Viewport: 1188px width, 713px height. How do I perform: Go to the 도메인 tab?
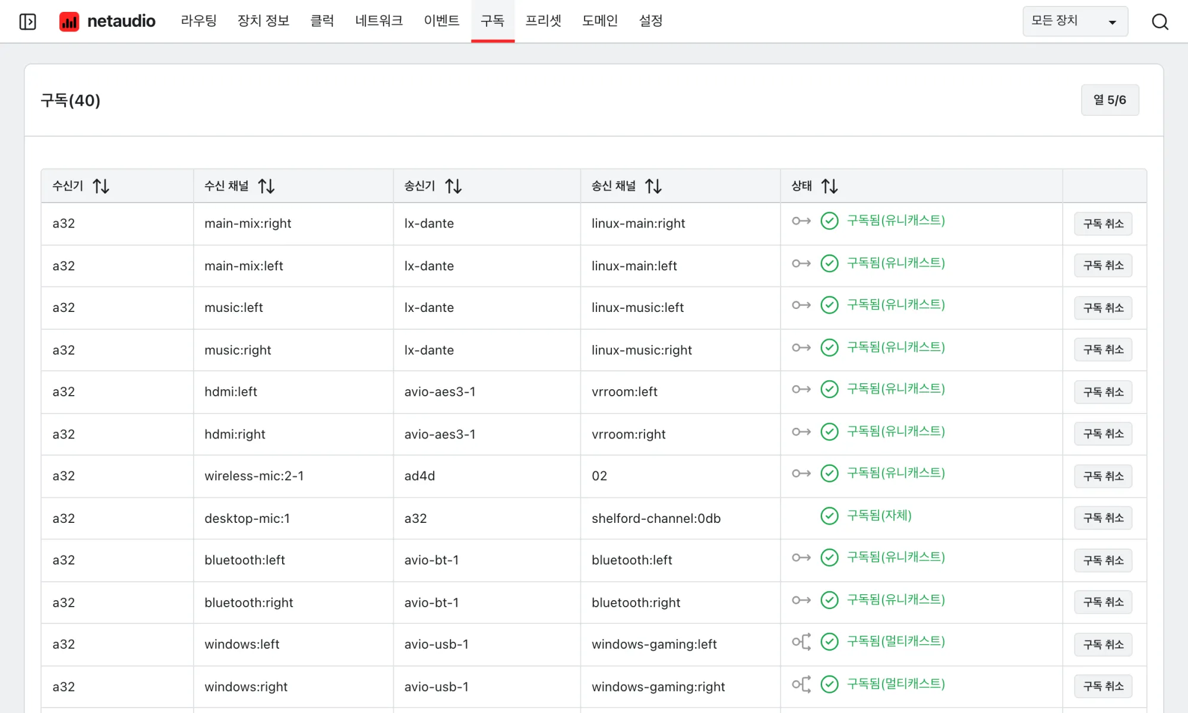[x=600, y=21]
